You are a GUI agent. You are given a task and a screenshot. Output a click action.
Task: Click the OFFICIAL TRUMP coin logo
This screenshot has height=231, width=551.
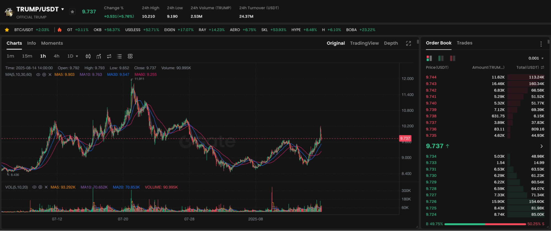(9, 12)
